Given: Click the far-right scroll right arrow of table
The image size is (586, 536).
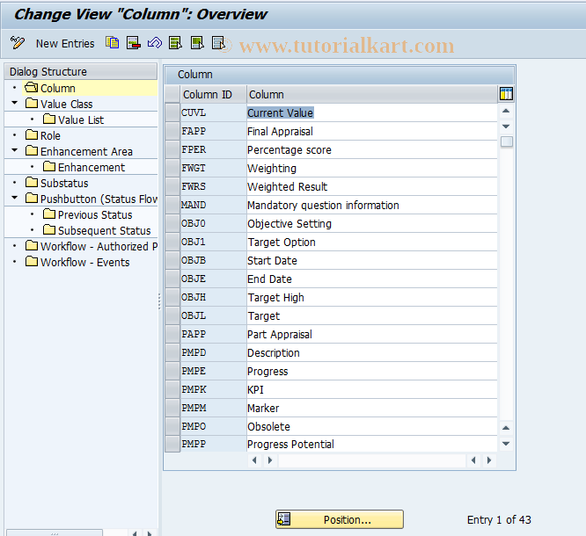Looking at the screenshot, I should point(489,460).
